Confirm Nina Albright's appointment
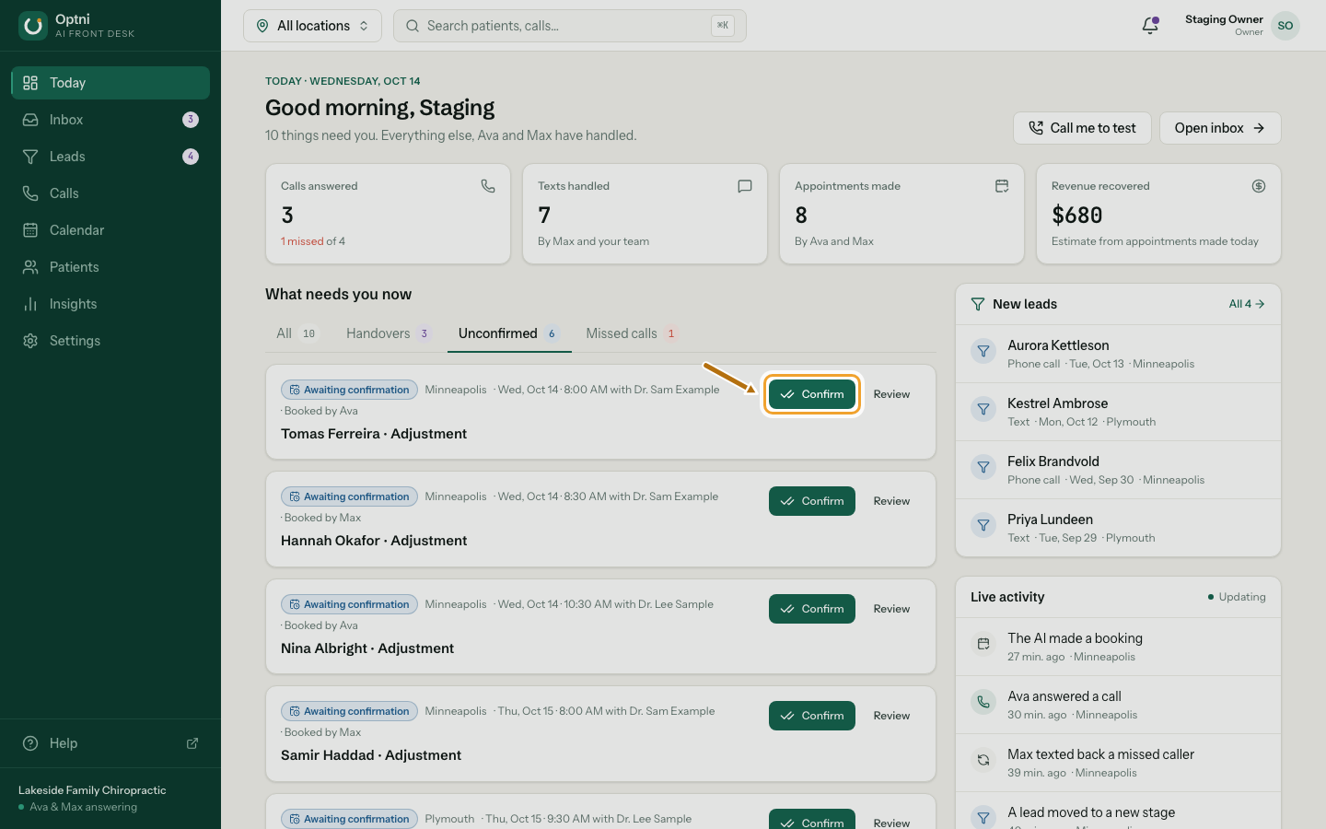 coord(812,609)
